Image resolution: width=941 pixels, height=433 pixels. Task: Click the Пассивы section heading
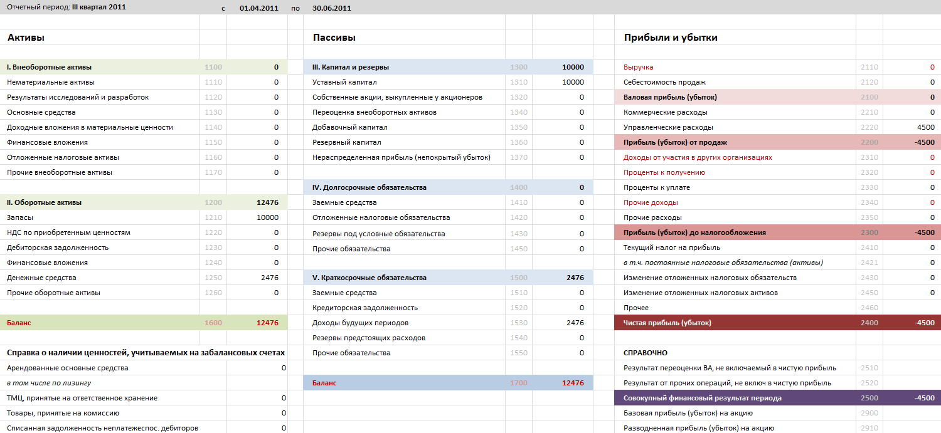click(x=334, y=38)
